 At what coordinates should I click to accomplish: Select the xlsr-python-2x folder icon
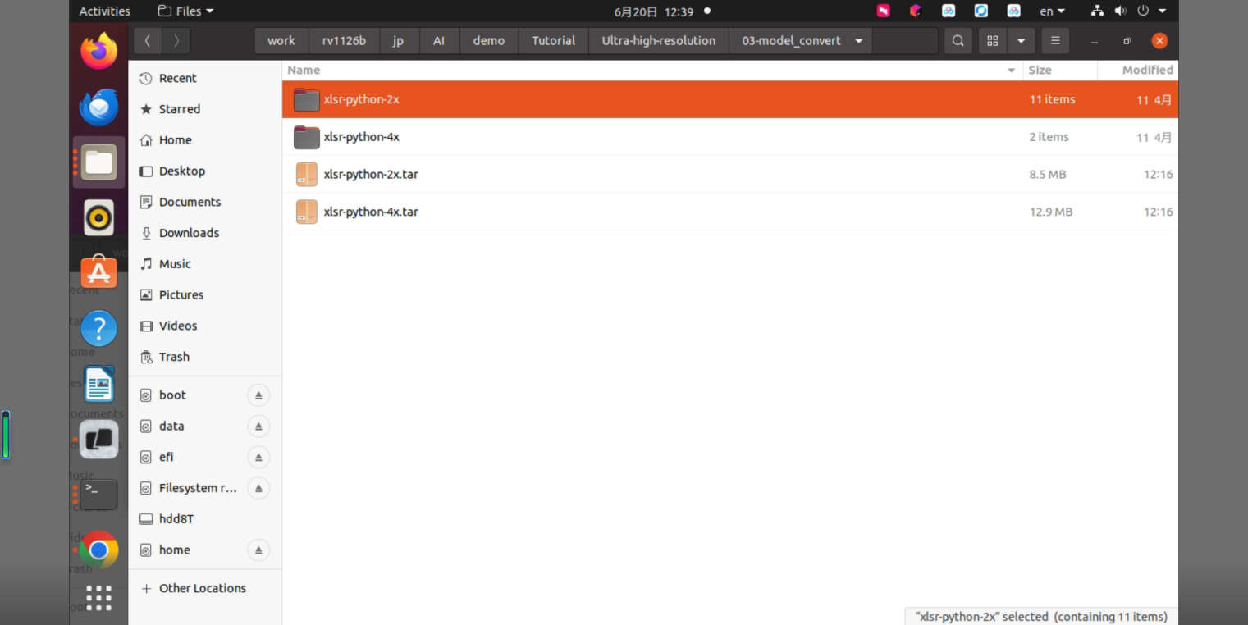click(x=306, y=99)
